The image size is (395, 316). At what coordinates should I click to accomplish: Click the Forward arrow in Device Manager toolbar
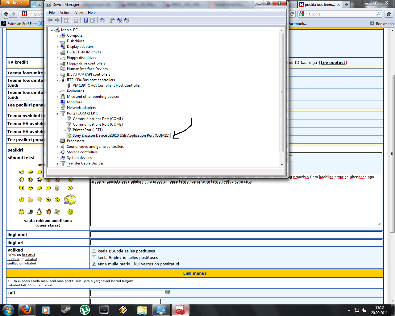point(57,20)
